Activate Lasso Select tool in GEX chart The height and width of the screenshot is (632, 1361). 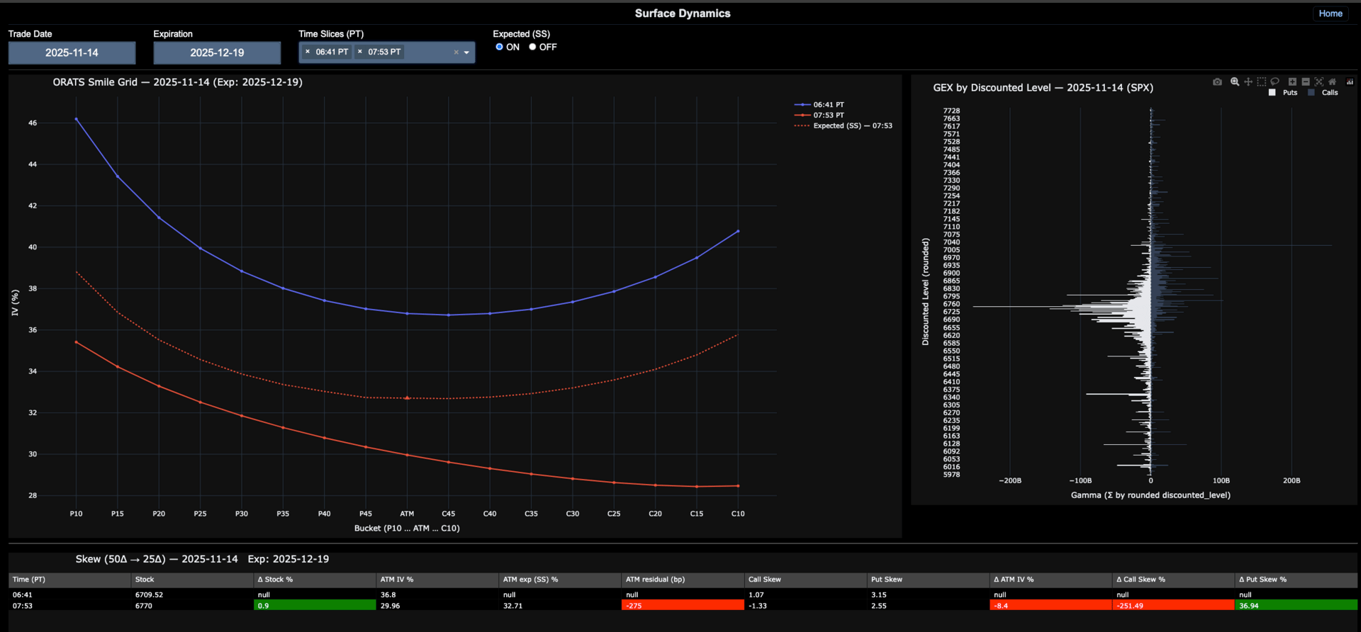(x=1275, y=82)
